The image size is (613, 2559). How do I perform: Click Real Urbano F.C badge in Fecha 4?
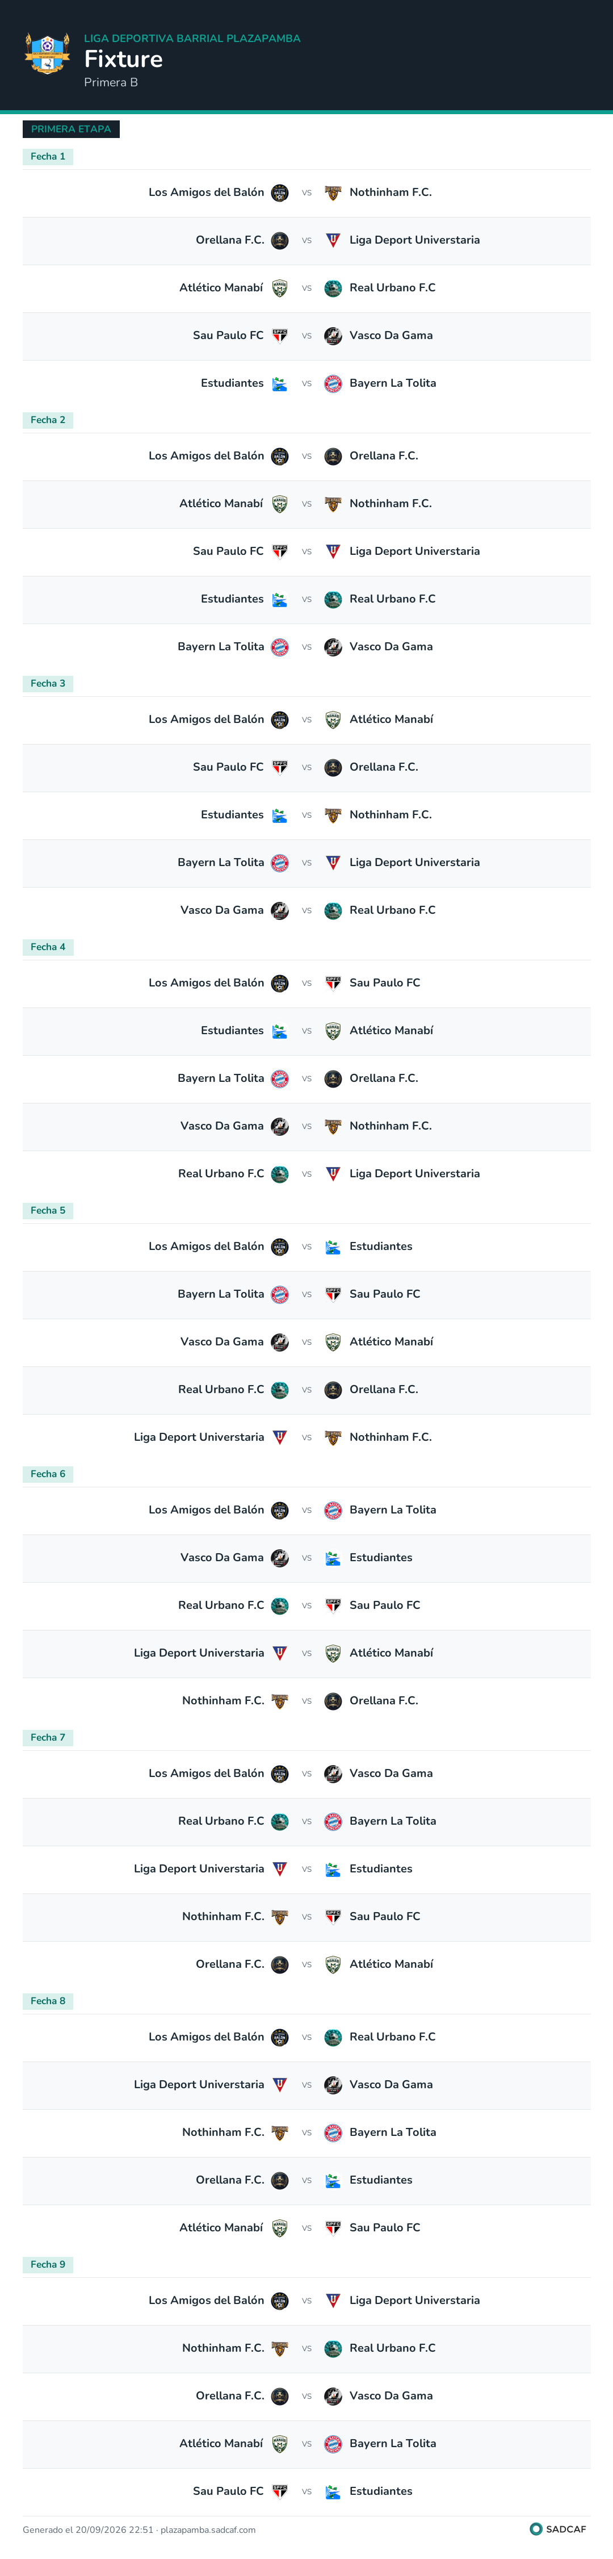click(x=280, y=1174)
